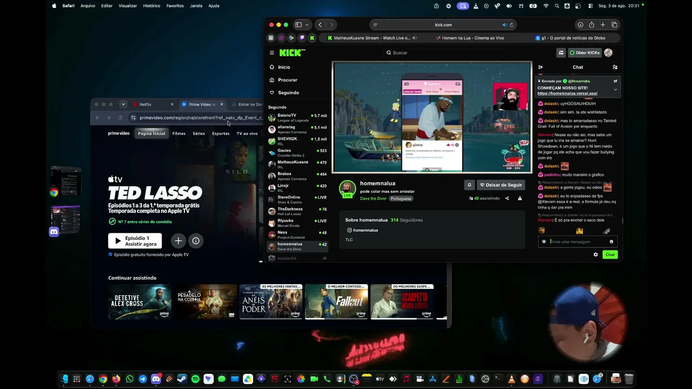Launch Spotify from the Dock
Image resolution: width=692 pixels, height=389 pixels.
click(195, 379)
